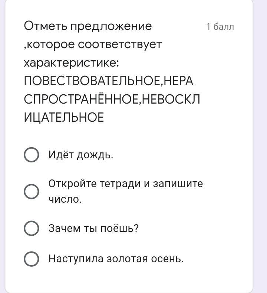Viewport: 267px width, 293px height.
Task: Click the "1 балл" points label
Action: pyautogui.click(x=220, y=27)
